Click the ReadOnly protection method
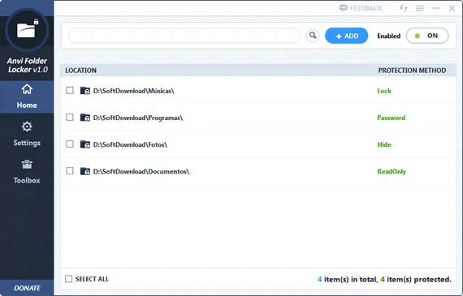The height and width of the screenshot is (296, 463). (x=392, y=171)
